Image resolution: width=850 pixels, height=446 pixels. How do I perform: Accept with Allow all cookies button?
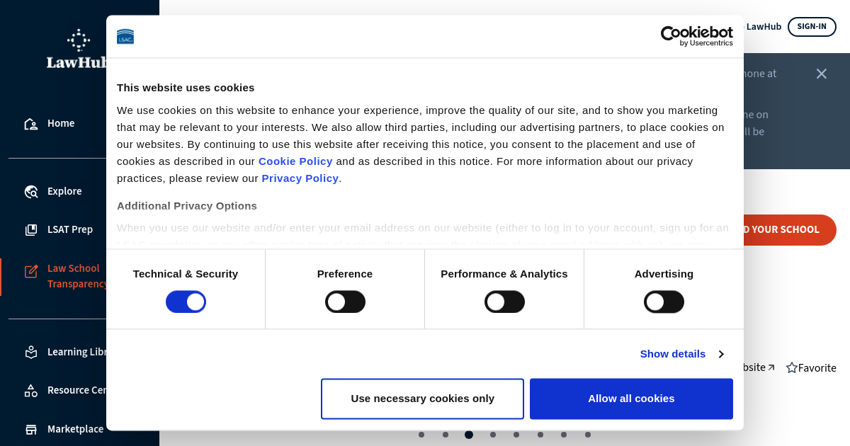(x=631, y=399)
